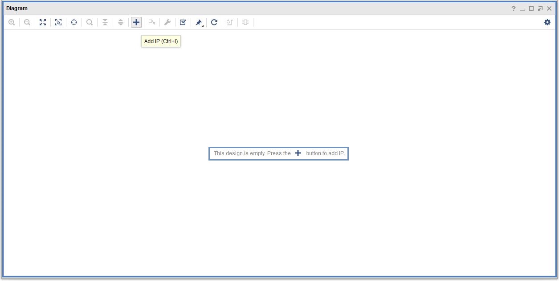Open diagram settings via the gear icon
The width and height of the screenshot is (559, 281).
(547, 22)
